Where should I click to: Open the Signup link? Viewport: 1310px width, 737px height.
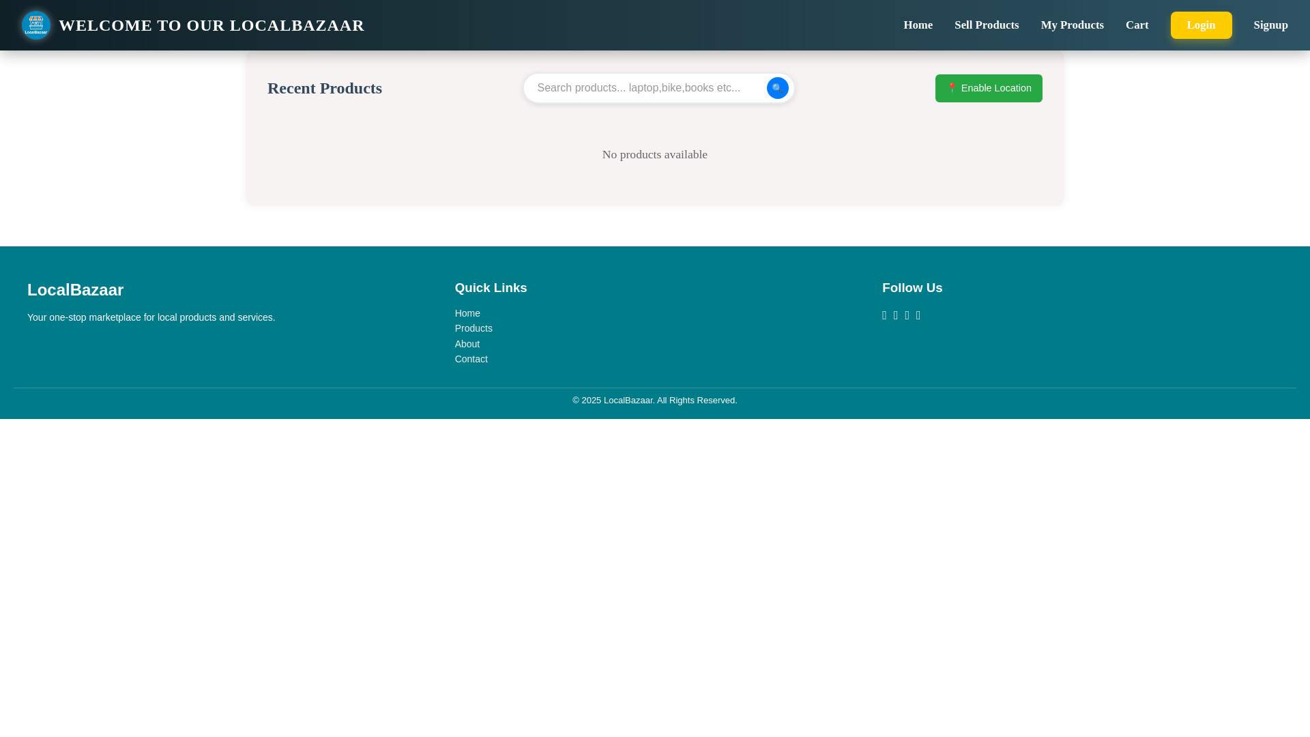click(x=1270, y=25)
